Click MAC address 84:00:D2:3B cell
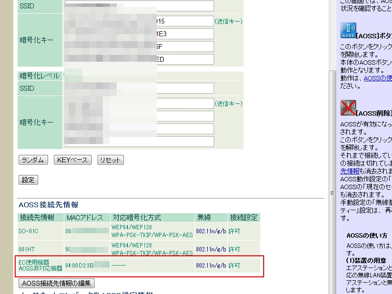The image size is (392, 294). coord(87,265)
